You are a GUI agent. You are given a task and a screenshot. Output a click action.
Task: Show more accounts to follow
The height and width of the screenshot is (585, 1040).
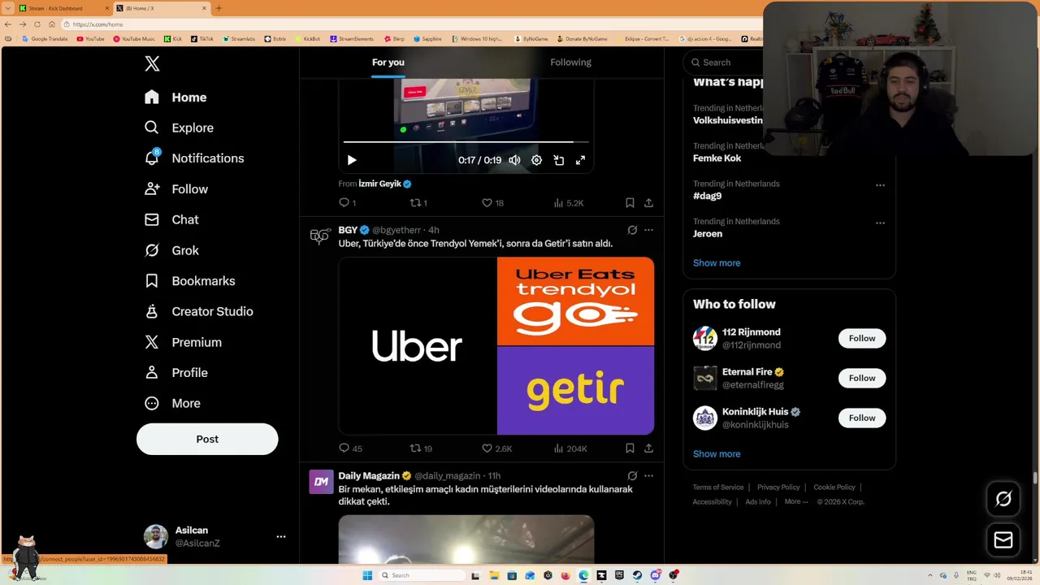tap(717, 454)
